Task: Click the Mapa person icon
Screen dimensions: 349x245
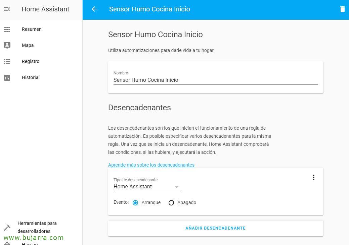Action: pyautogui.click(x=7, y=45)
